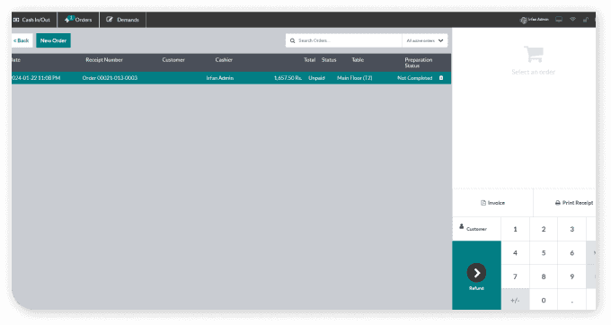The height and width of the screenshot is (325, 611).
Task: Click the unlock padlock icon in header
Action: 585,20
